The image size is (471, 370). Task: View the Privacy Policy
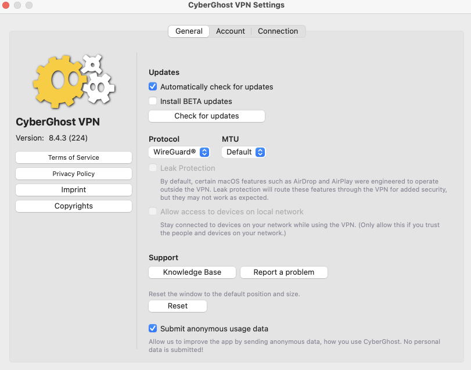point(73,173)
